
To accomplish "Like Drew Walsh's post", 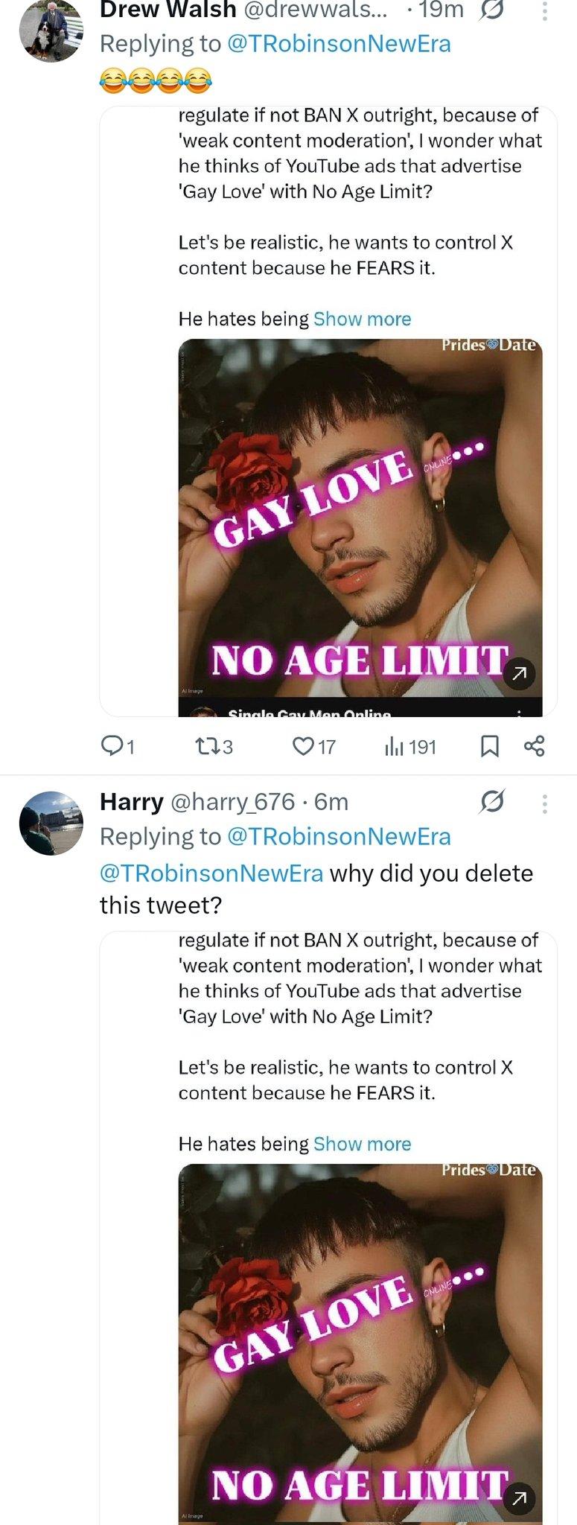I will click(x=303, y=745).
